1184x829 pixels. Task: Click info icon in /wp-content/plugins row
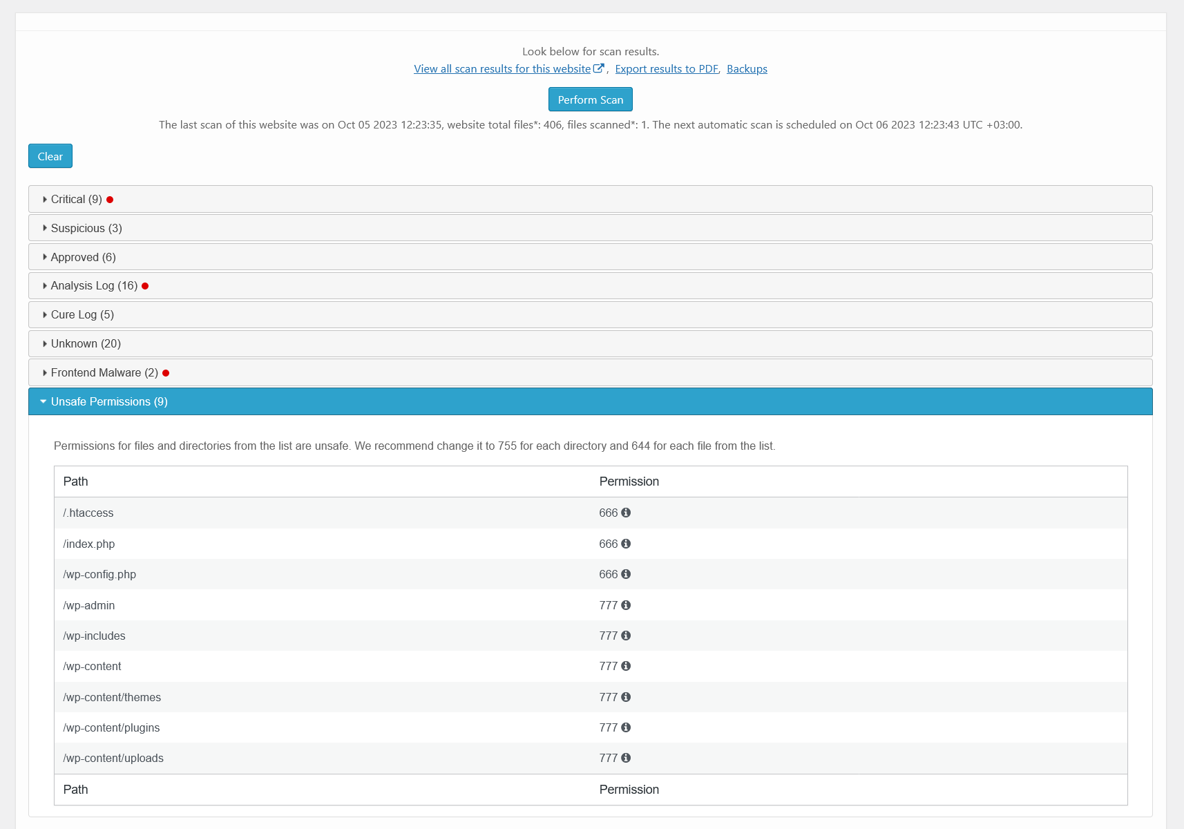point(626,727)
